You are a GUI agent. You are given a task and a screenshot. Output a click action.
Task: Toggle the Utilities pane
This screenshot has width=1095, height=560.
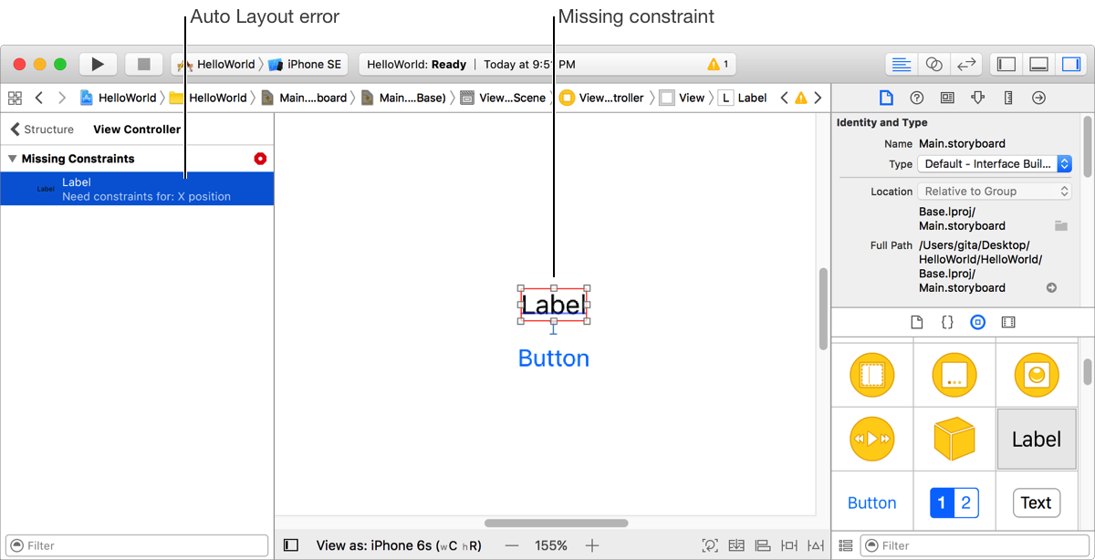(1071, 64)
